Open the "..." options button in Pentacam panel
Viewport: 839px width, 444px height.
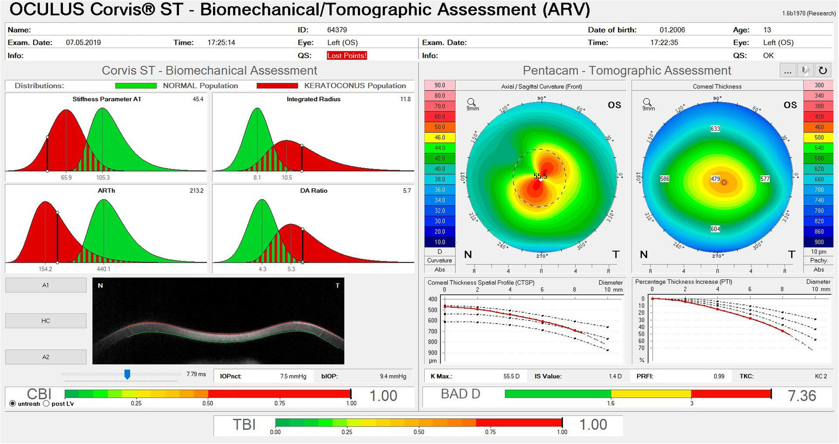(788, 71)
